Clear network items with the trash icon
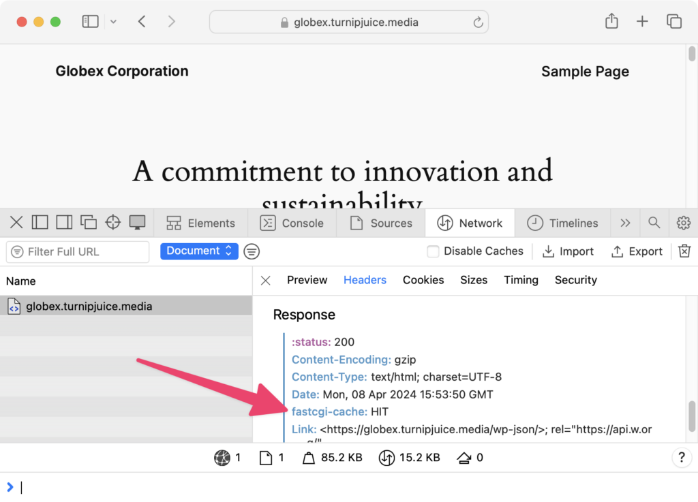Viewport: 698px width, 502px height. (x=684, y=251)
